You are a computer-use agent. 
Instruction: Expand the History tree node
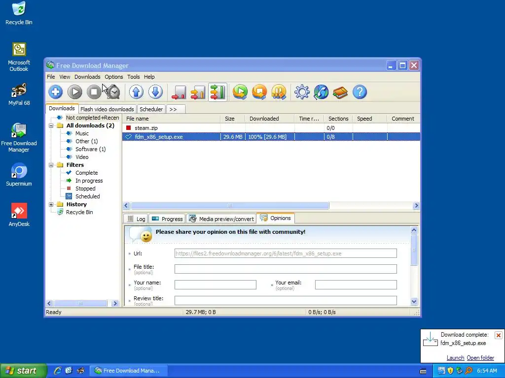click(51, 204)
